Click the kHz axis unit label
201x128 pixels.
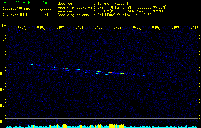click(3, 26)
